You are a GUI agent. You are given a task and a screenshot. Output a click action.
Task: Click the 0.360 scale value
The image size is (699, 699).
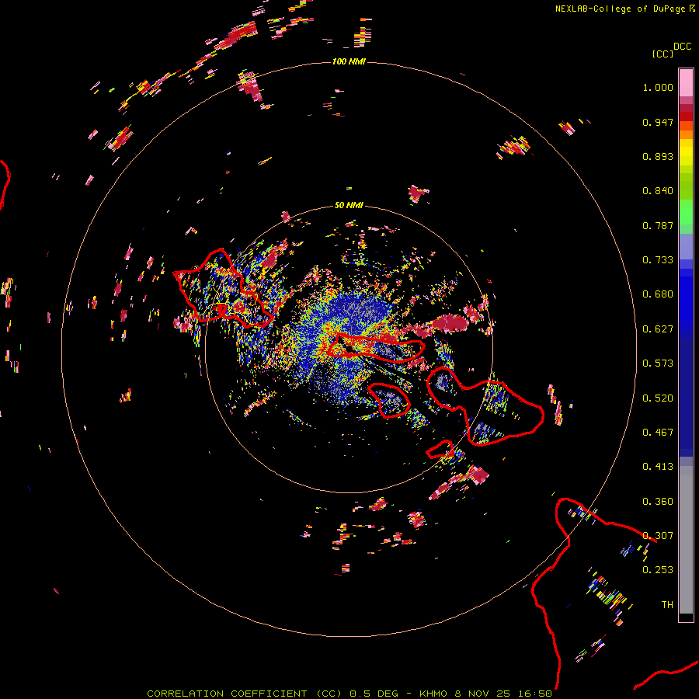tap(658, 502)
